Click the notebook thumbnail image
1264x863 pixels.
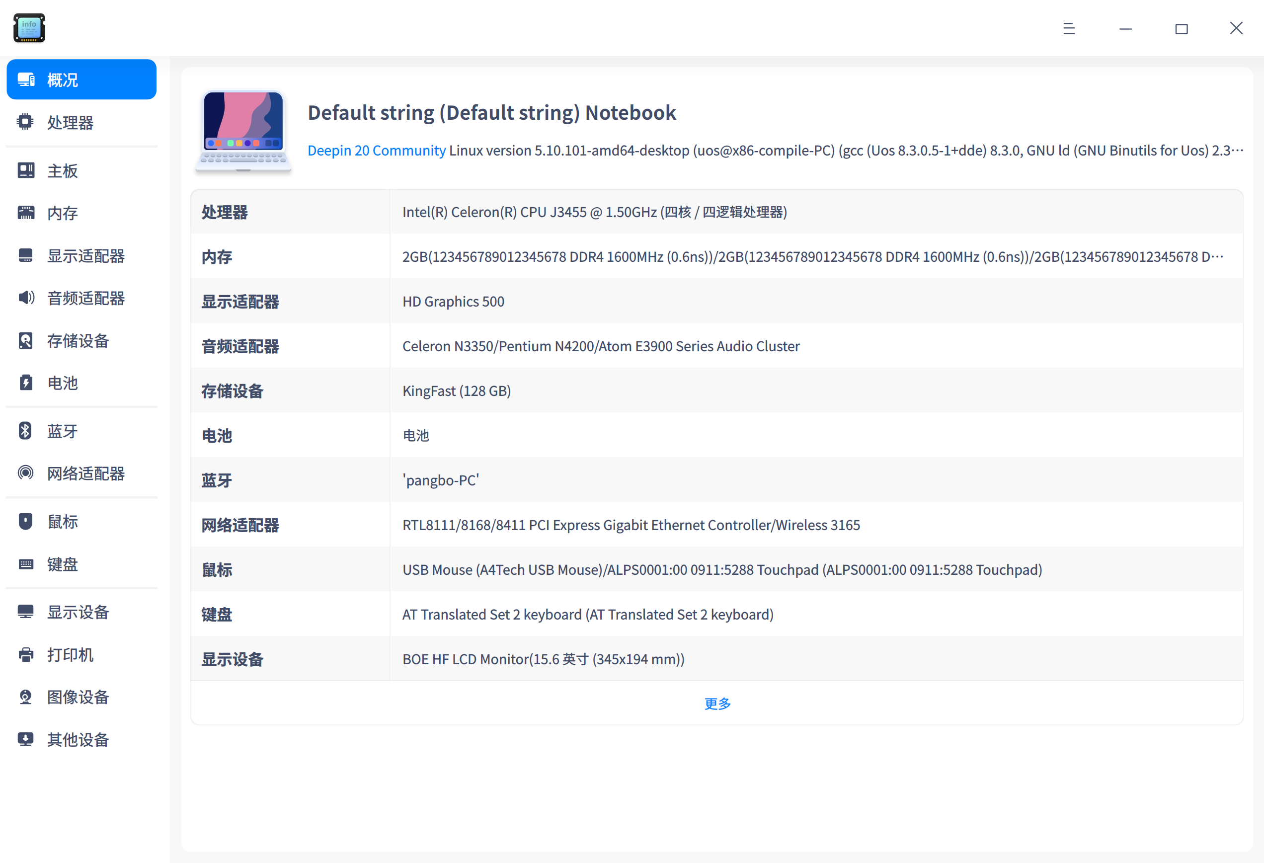click(243, 131)
